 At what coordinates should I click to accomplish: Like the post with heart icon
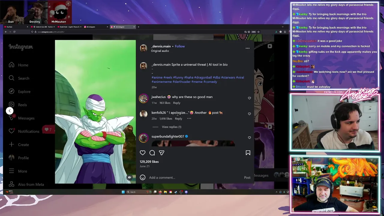142,153
